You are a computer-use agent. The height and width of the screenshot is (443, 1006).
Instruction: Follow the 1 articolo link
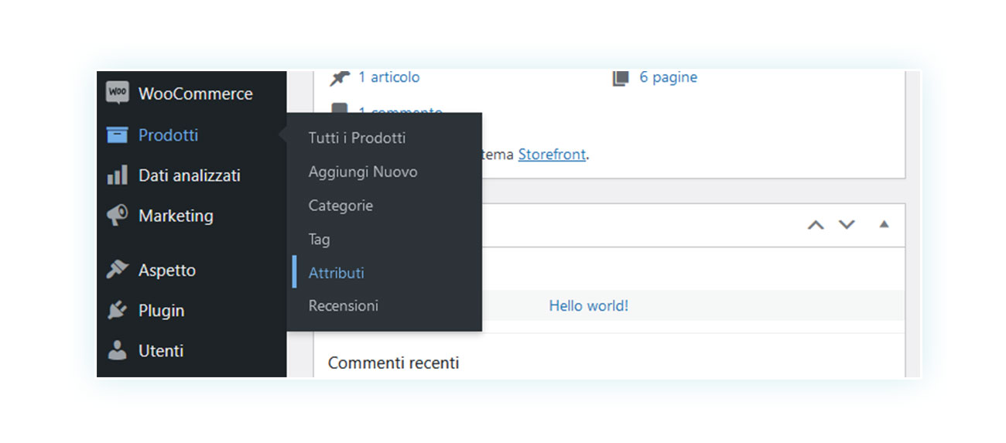[x=388, y=77]
